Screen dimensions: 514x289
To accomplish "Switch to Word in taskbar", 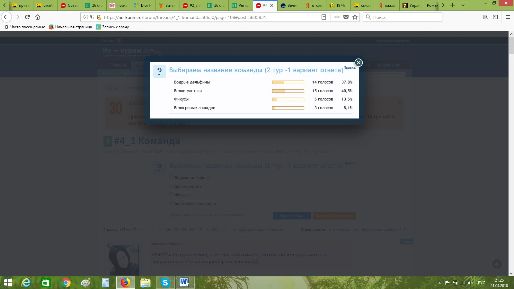I will click(x=185, y=283).
